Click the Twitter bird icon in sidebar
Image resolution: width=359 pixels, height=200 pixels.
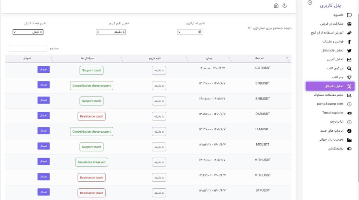click(x=349, y=51)
